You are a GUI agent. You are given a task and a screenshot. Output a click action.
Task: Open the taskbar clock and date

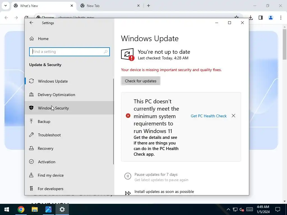(x=263, y=209)
